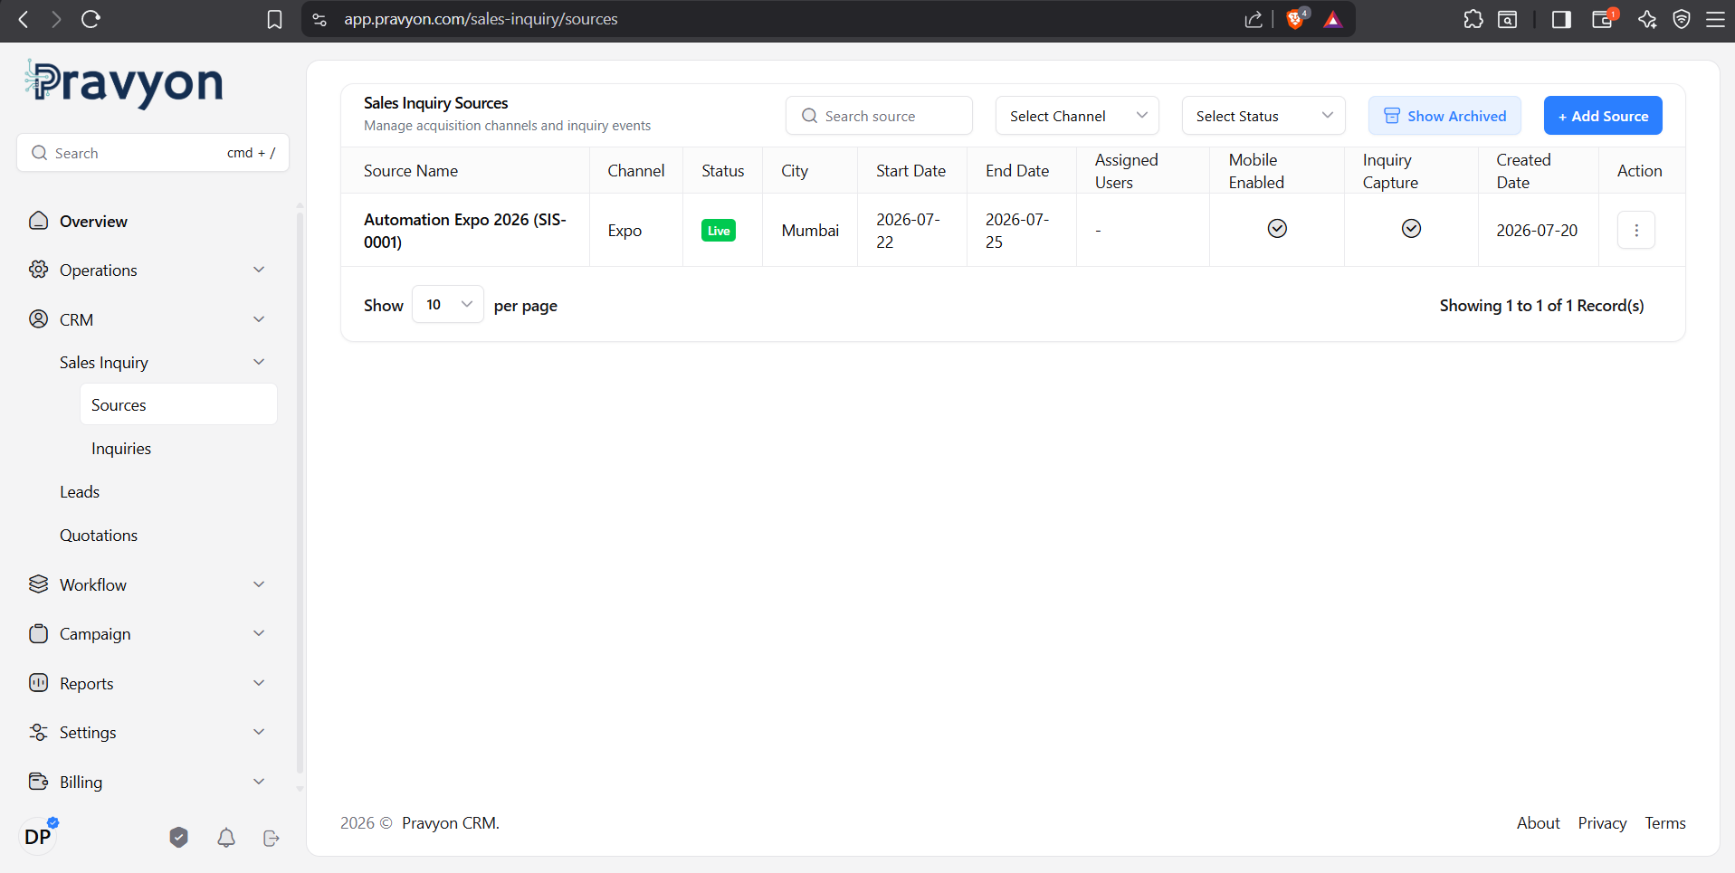
Task: Open the About link in footer
Action: [x=1538, y=822]
